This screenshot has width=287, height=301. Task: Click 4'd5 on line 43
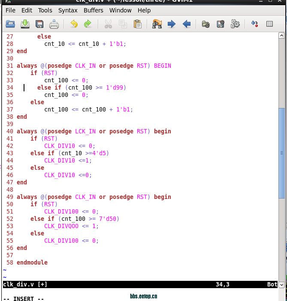(99, 154)
